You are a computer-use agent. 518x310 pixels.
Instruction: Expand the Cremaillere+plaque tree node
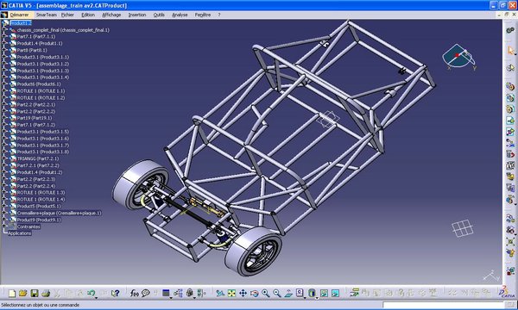click(x=4, y=214)
